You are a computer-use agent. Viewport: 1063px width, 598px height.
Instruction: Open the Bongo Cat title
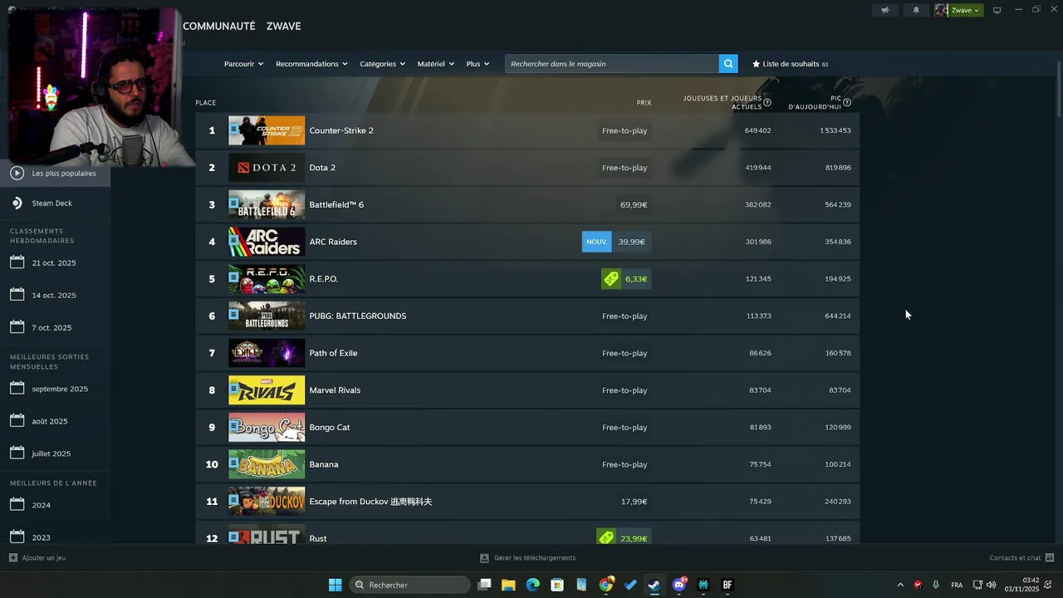330,427
